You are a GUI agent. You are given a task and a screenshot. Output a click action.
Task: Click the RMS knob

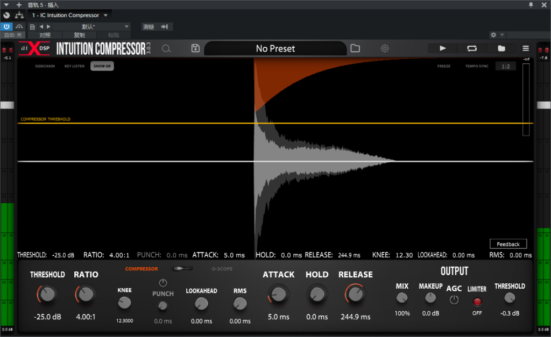[240, 303]
